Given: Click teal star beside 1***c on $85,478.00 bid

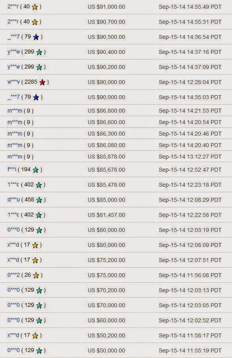Looking at the screenshot, I should click(39, 185).
